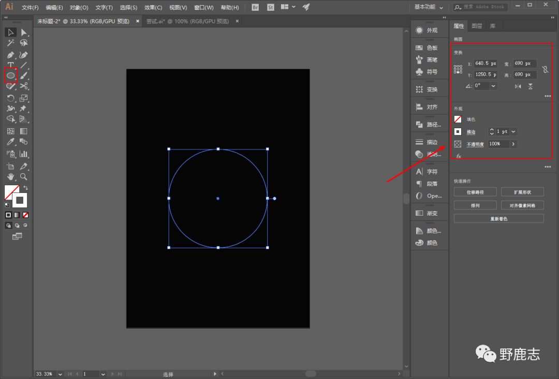Screen dimensions: 559x379
Task: Choose the Zoom magnifier tool
Action: [x=24, y=177]
